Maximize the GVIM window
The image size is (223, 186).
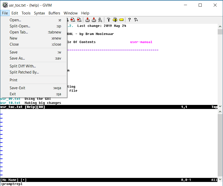(200, 5)
